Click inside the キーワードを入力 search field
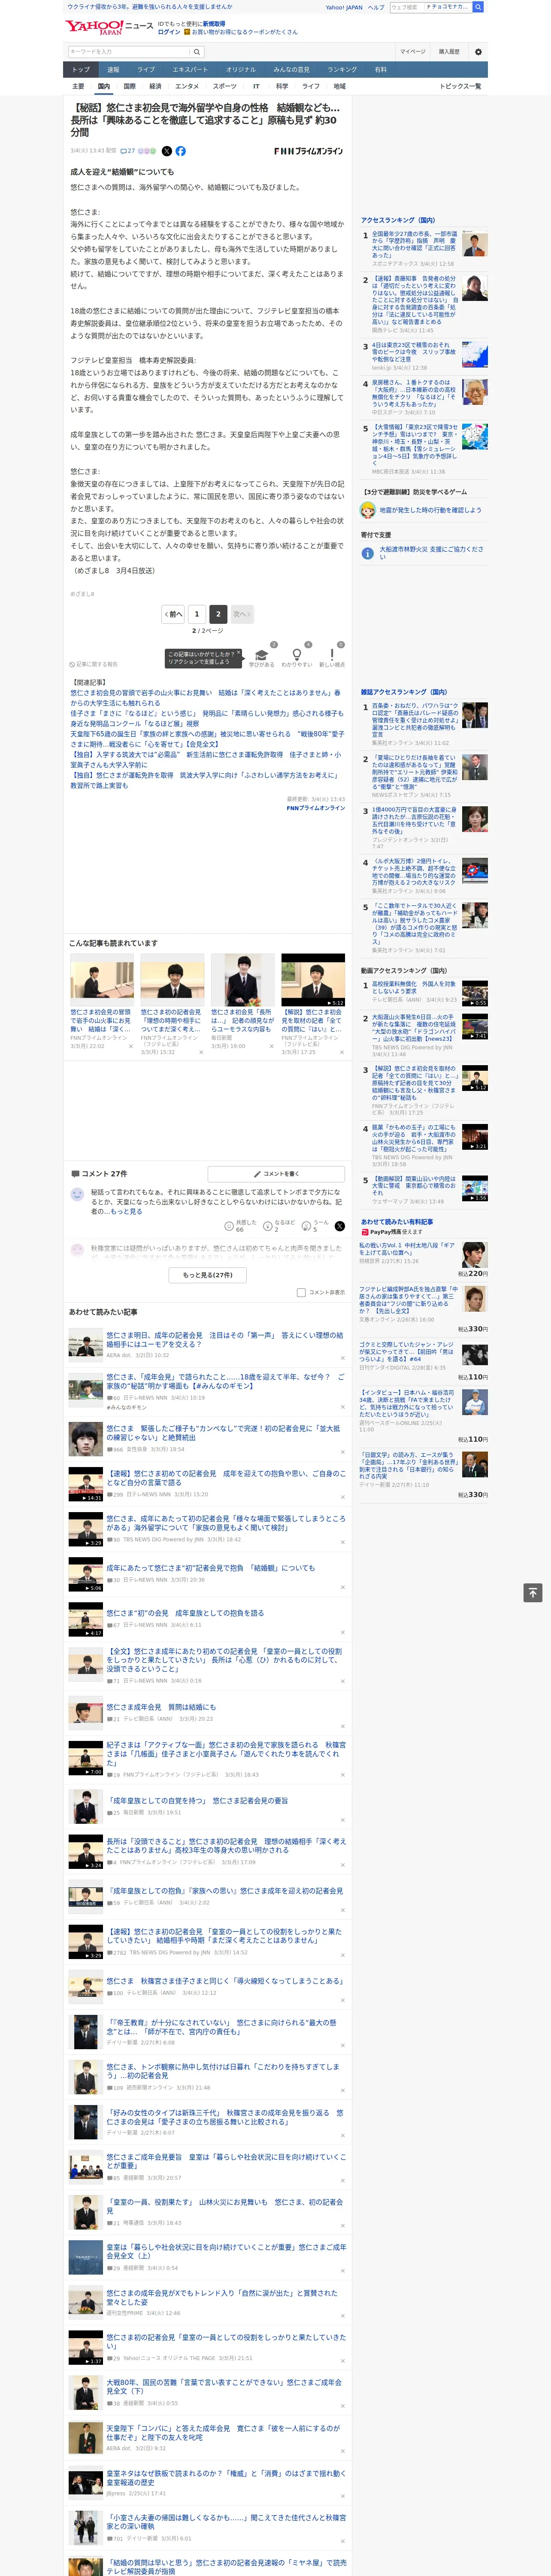Image resolution: width=551 pixels, height=2576 pixels. point(129,51)
